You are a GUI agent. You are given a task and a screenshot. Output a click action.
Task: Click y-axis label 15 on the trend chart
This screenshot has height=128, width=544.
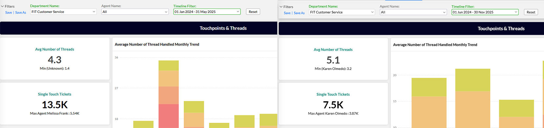[x=395, y=101]
